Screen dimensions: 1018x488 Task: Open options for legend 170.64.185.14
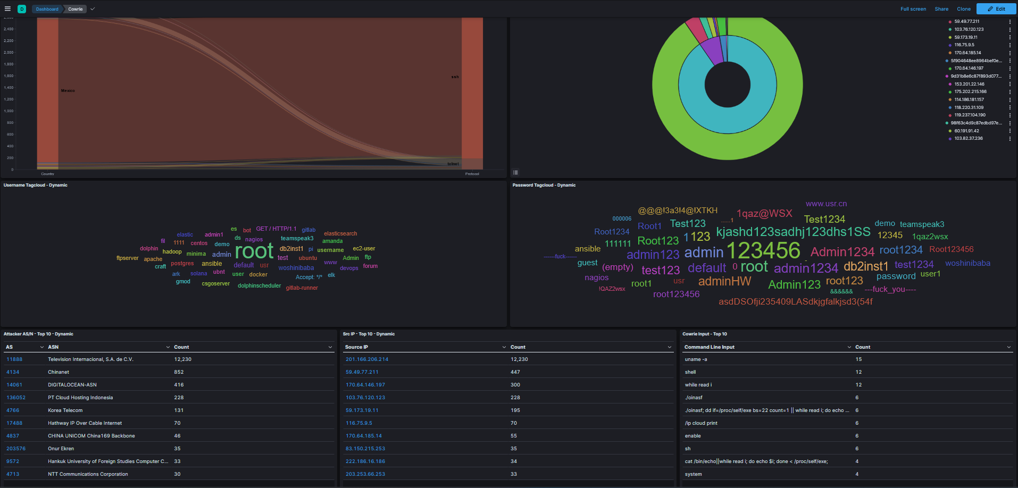tap(1010, 53)
